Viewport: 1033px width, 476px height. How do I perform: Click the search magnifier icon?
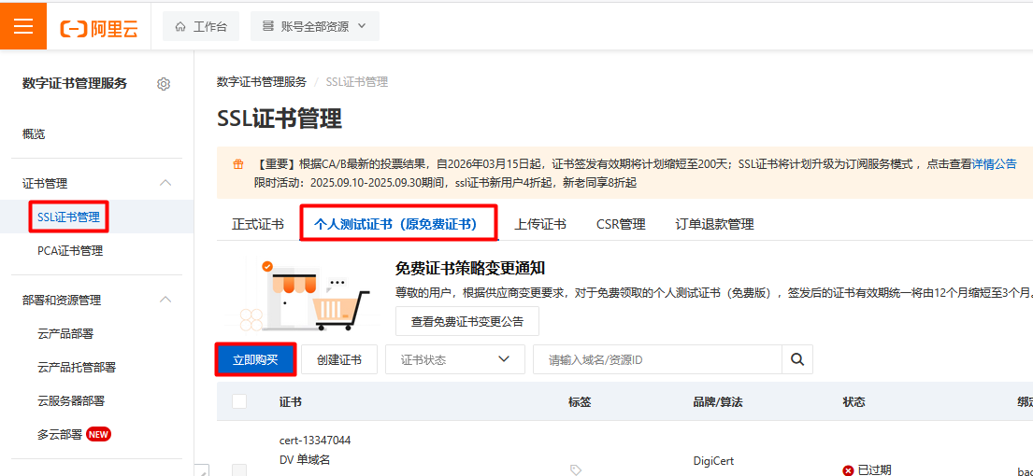pyautogui.click(x=797, y=359)
